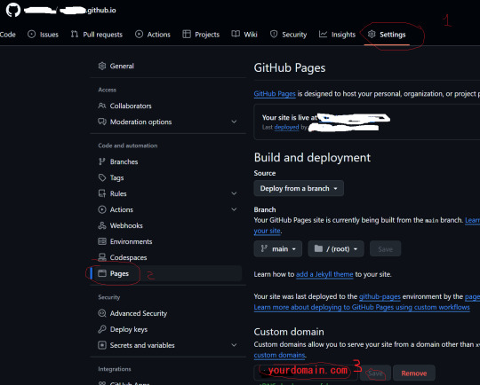Viewport: 480px width, 385px height.
Task: Go to the Actions repository tab
Action: pyautogui.click(x=153, y=35)
